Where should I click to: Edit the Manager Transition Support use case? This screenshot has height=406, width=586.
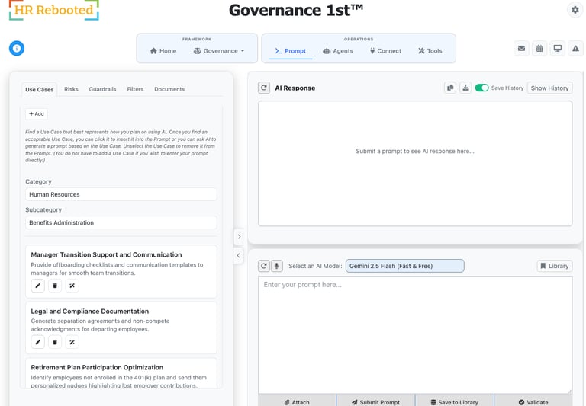point(37,286)
